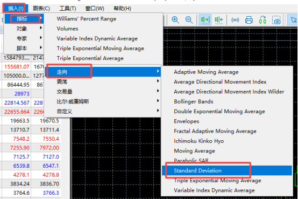The height and width of the screenshot is (199, 298).
Task: Click the 22814.567 price cell
Action: 17,103
